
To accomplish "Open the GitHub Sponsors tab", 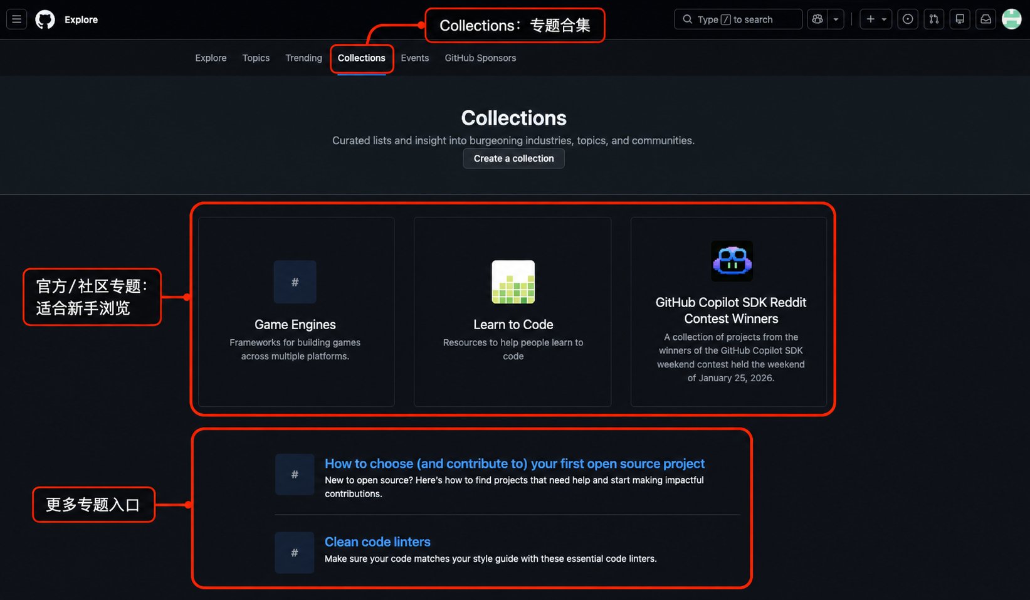I will pos(480,58).
